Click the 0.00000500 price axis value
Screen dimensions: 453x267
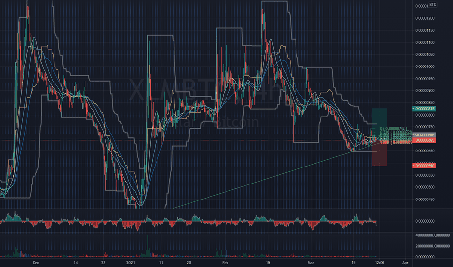(x=425, y=187)
